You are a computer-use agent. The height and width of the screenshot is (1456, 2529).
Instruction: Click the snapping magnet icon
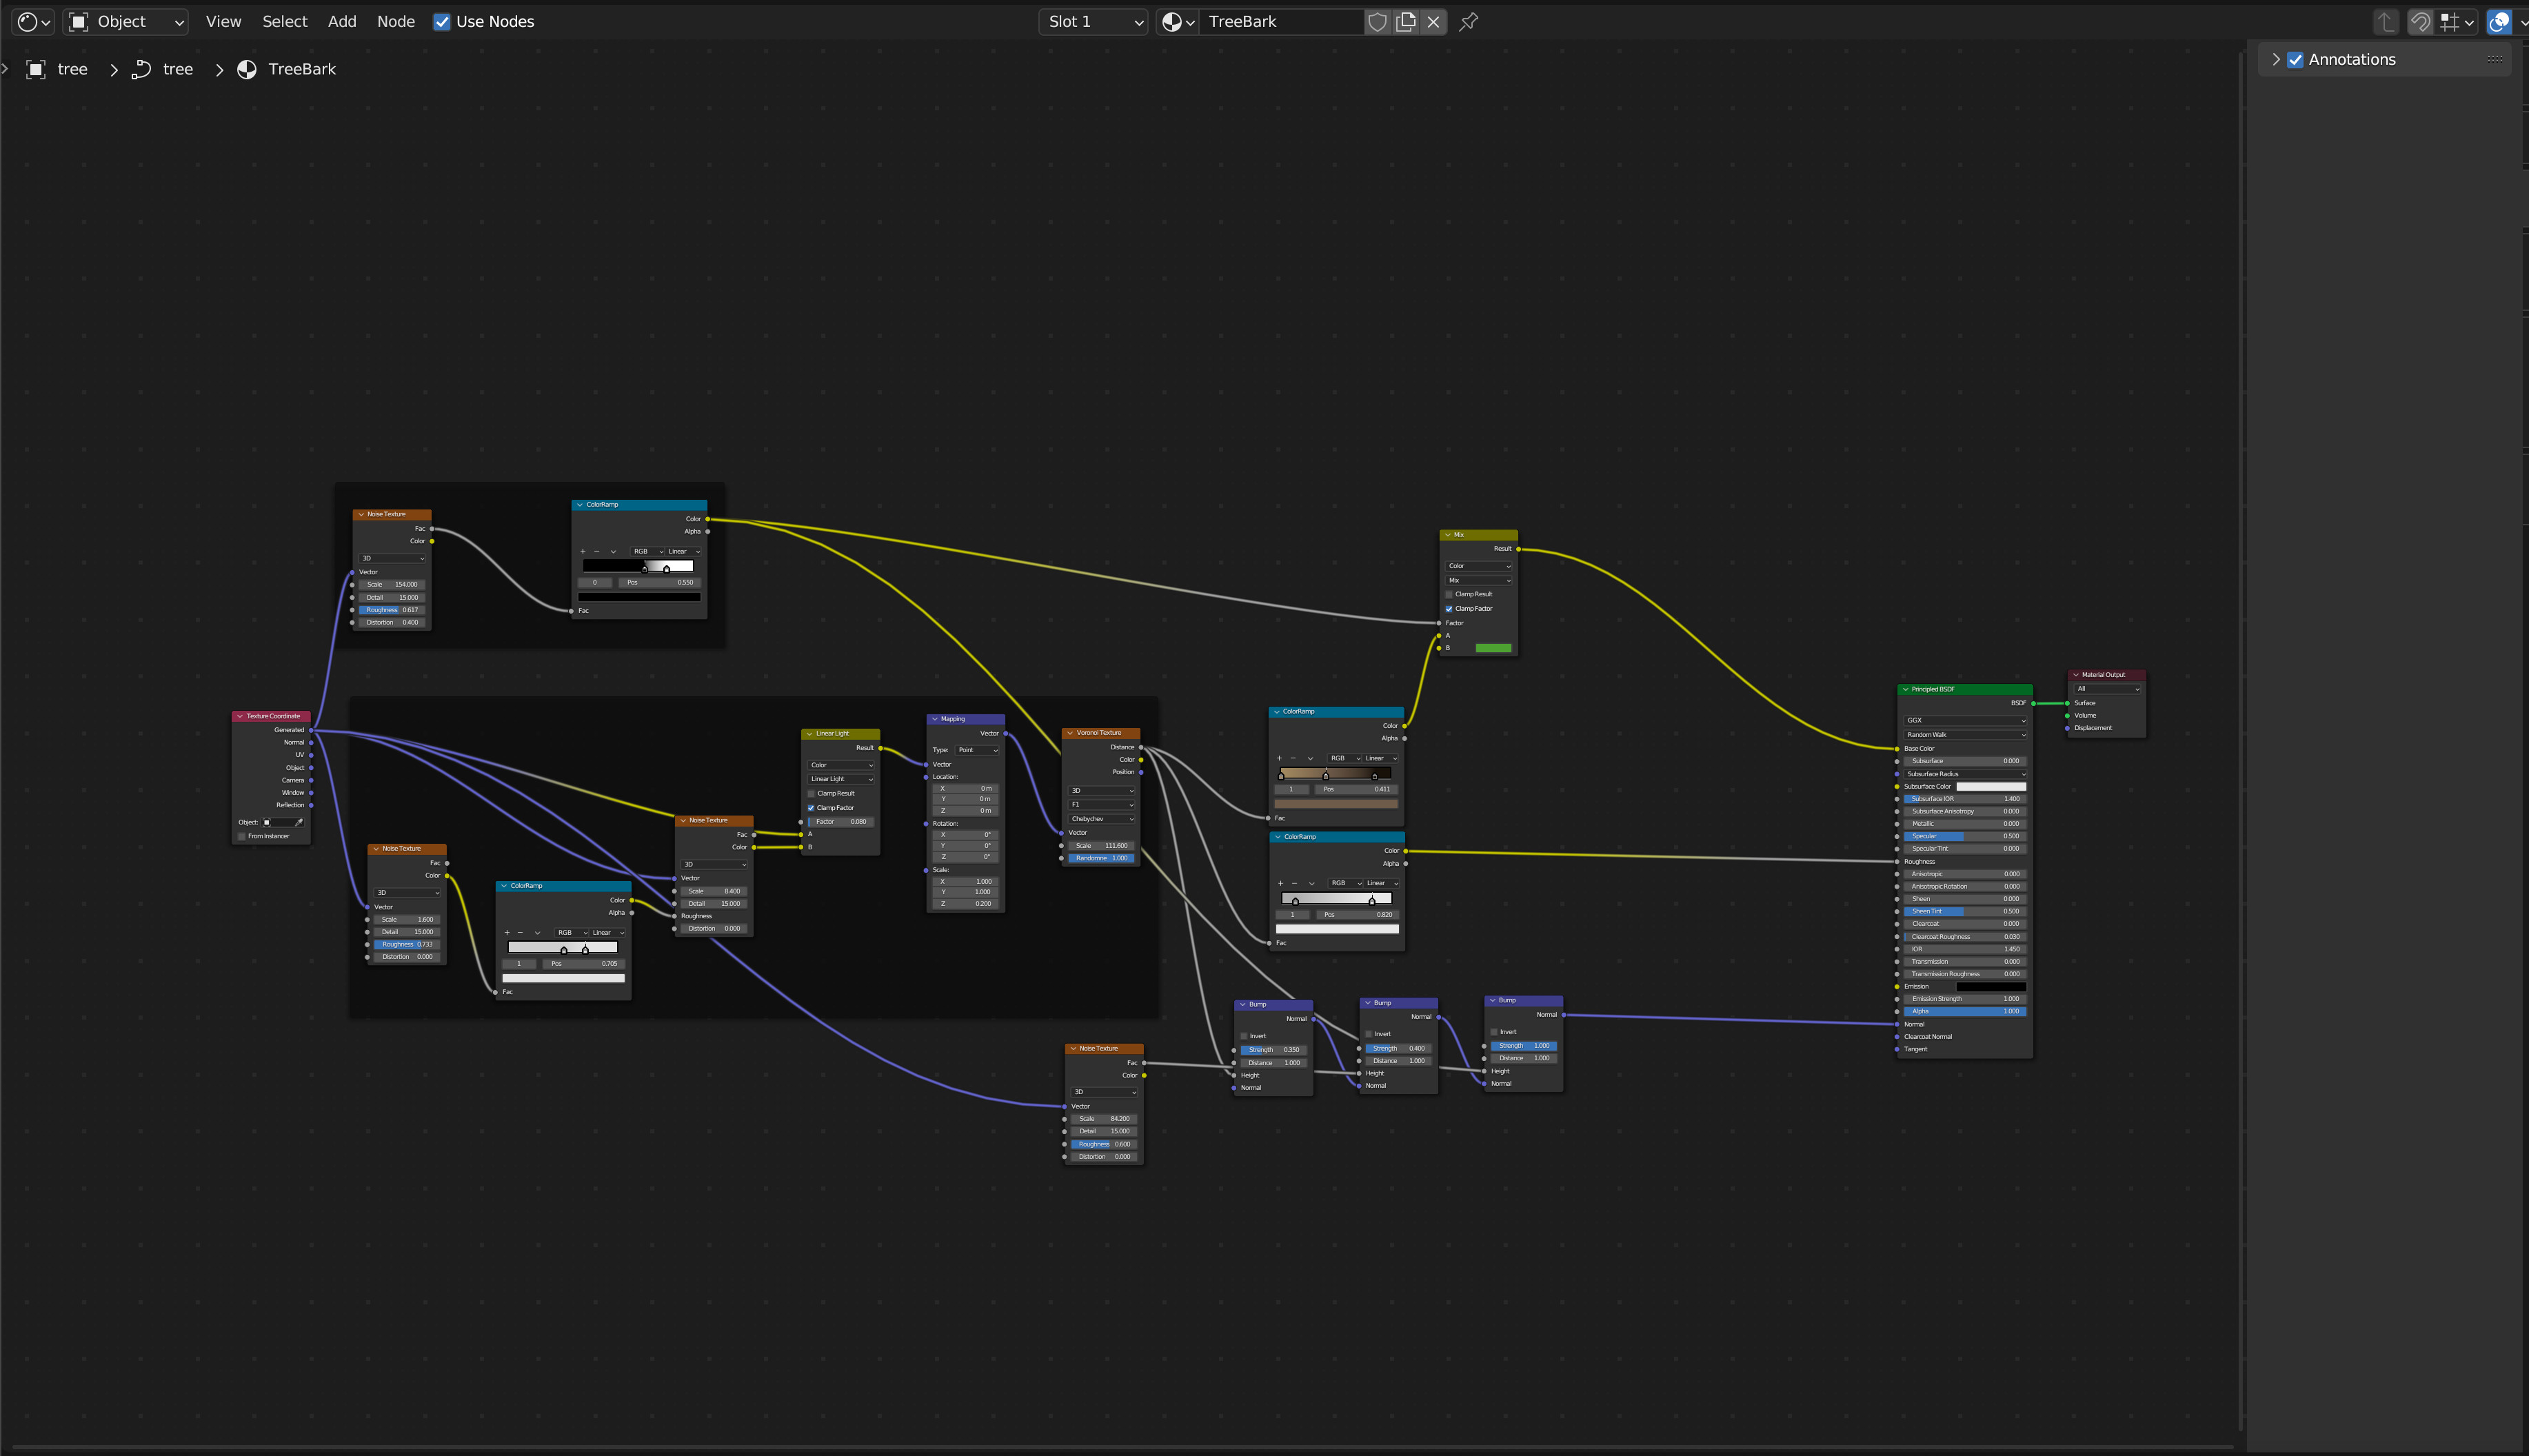(x=2420, y=22)
